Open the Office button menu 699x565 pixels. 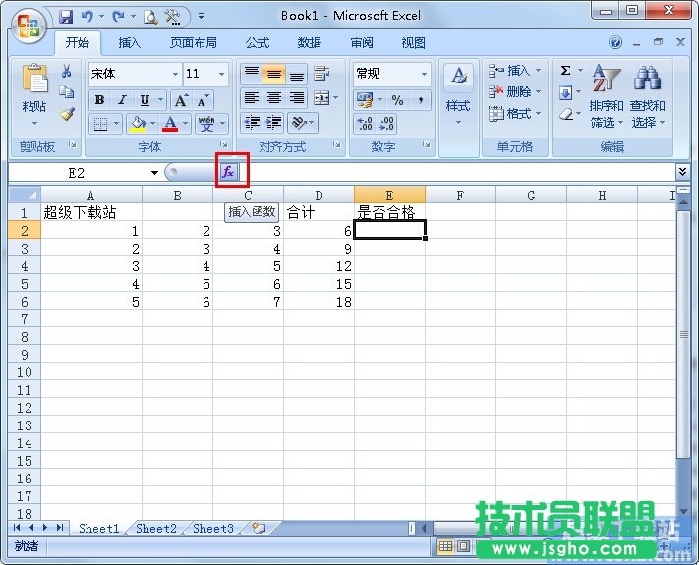click(x=29, y=26)
